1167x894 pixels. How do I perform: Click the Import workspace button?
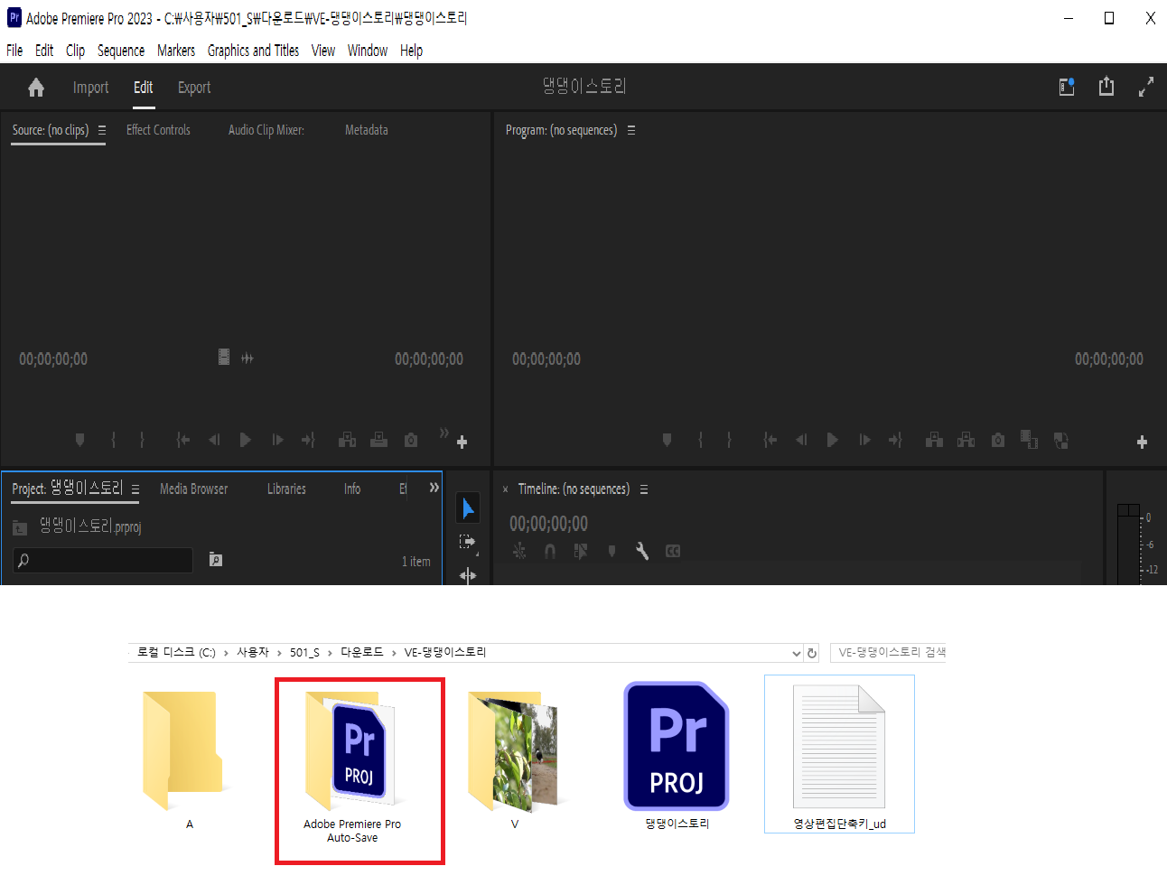click(90, 88)
